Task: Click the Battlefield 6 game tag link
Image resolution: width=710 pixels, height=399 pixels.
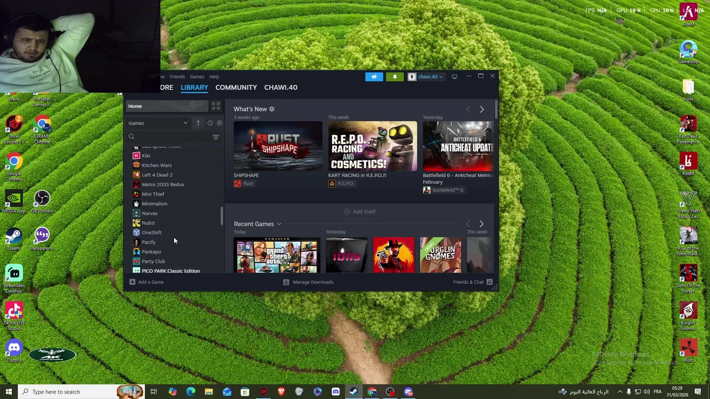Action: pos(443,190)
